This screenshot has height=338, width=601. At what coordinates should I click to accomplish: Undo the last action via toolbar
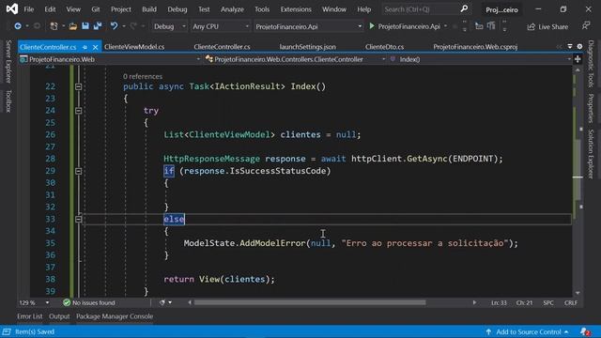point(114,26)
